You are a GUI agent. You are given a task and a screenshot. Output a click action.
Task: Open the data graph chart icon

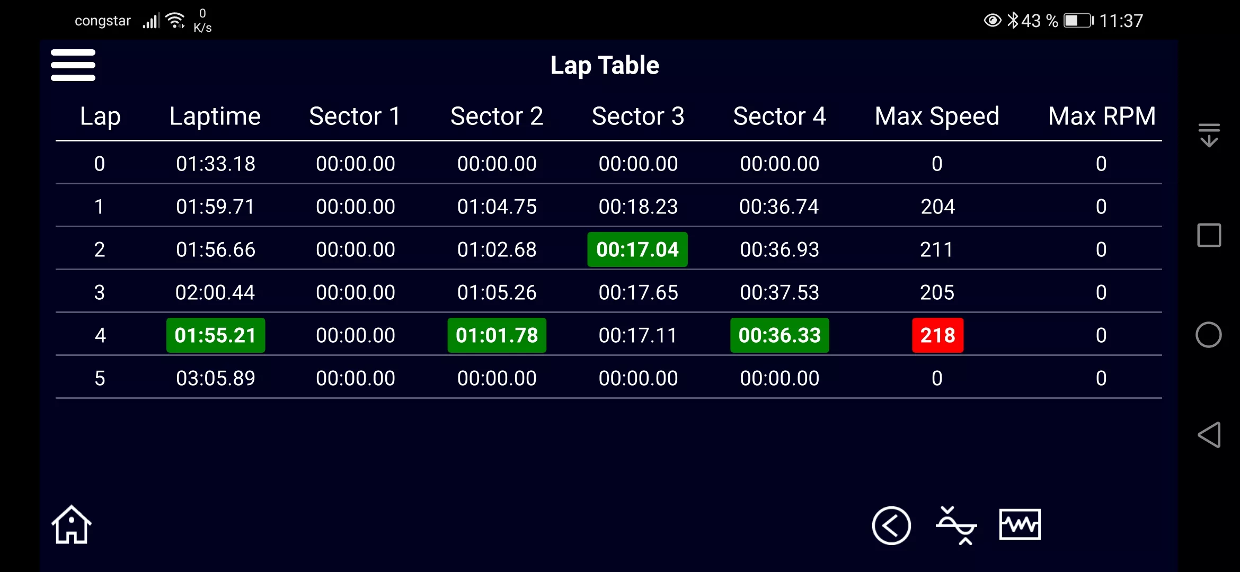coord(1020,524)
